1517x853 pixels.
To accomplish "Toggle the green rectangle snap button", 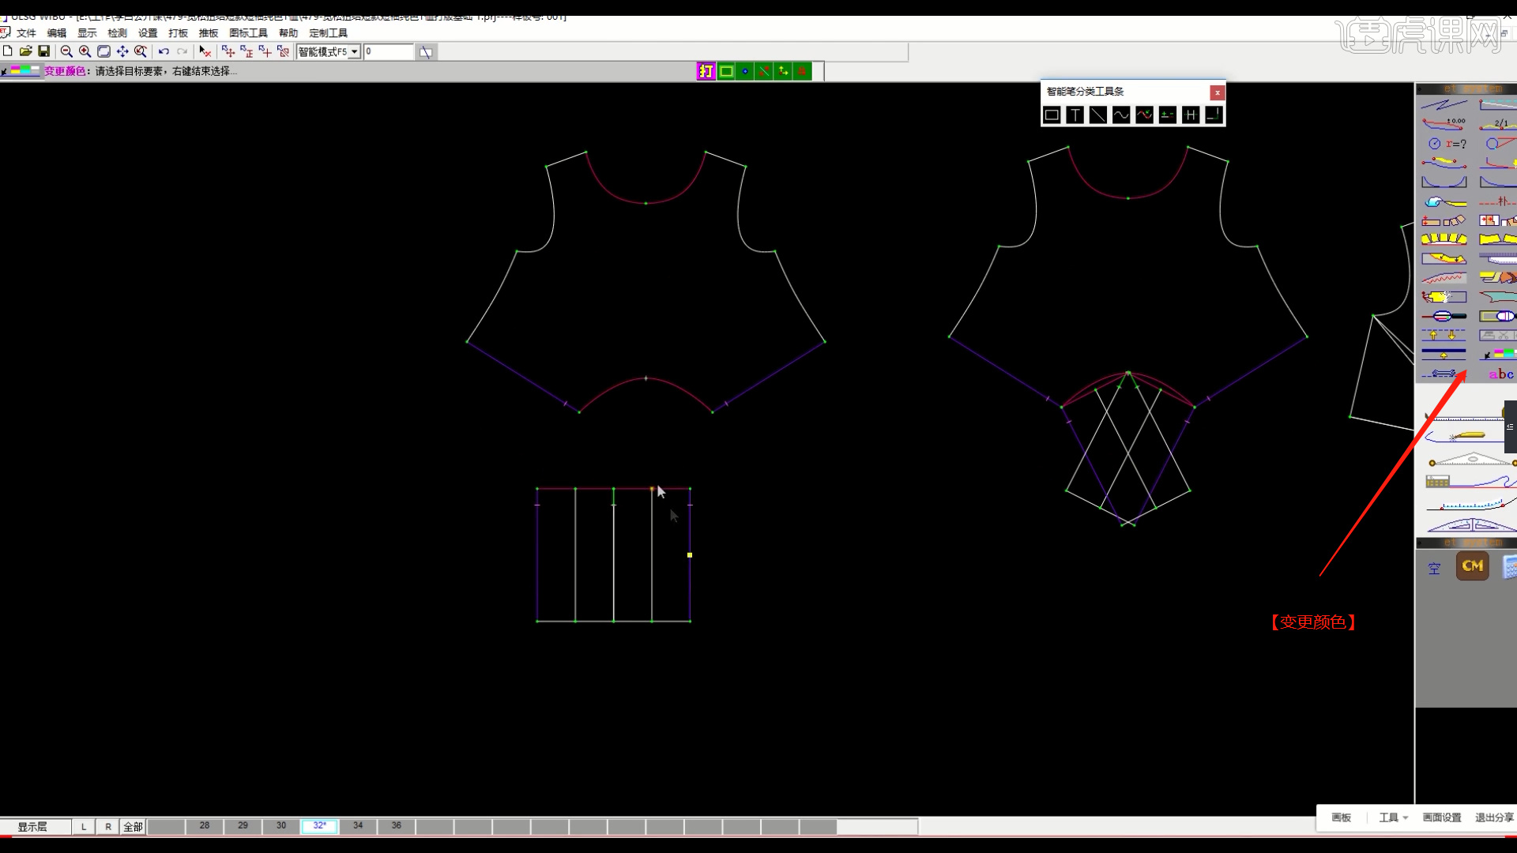I will pos(725,72).
